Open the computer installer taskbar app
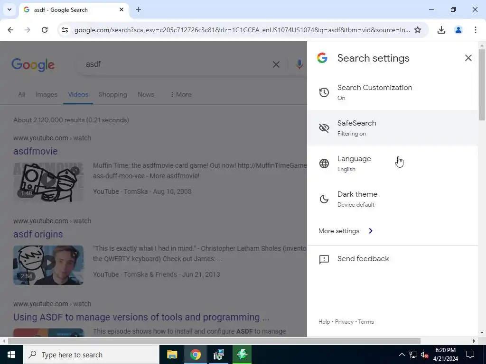This screenshot has width=486, height=364. tap(219, 355)
